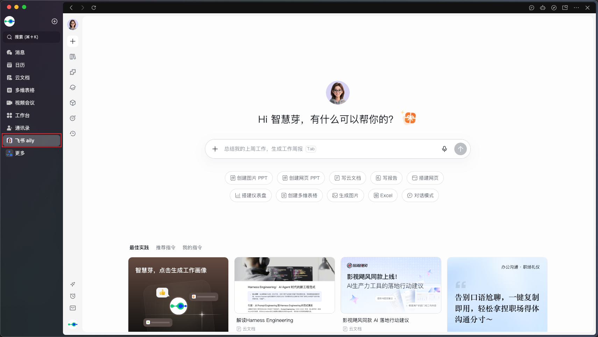Open 视频会议 section

click(x=31, y=103)
